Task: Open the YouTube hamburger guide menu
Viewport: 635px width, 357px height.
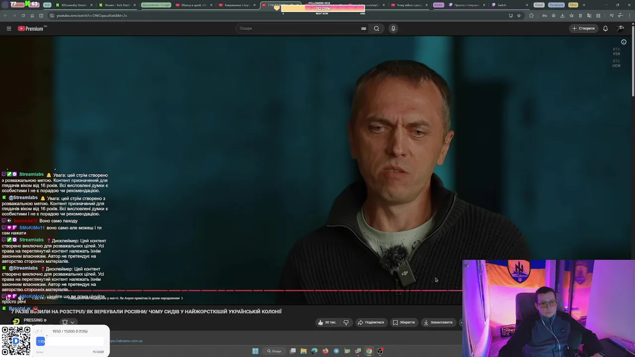Action: [8, 28]
